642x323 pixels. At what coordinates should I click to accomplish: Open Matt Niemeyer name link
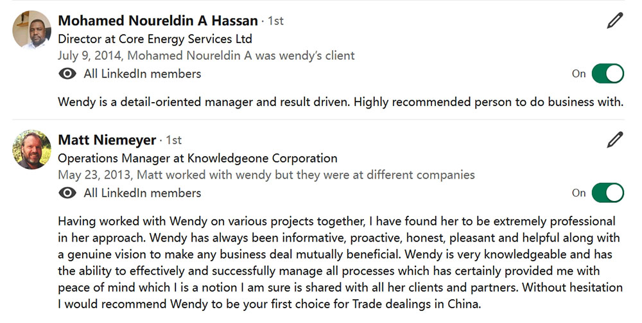coord(107,140)
